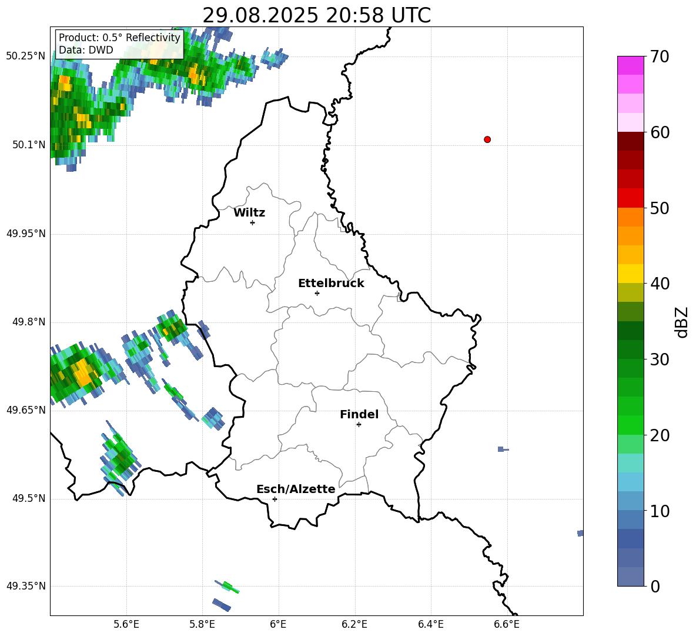Click the cross marker under Esch/Alzette
This screenshot has height=636, width=696.
click(x=275, y=499)
